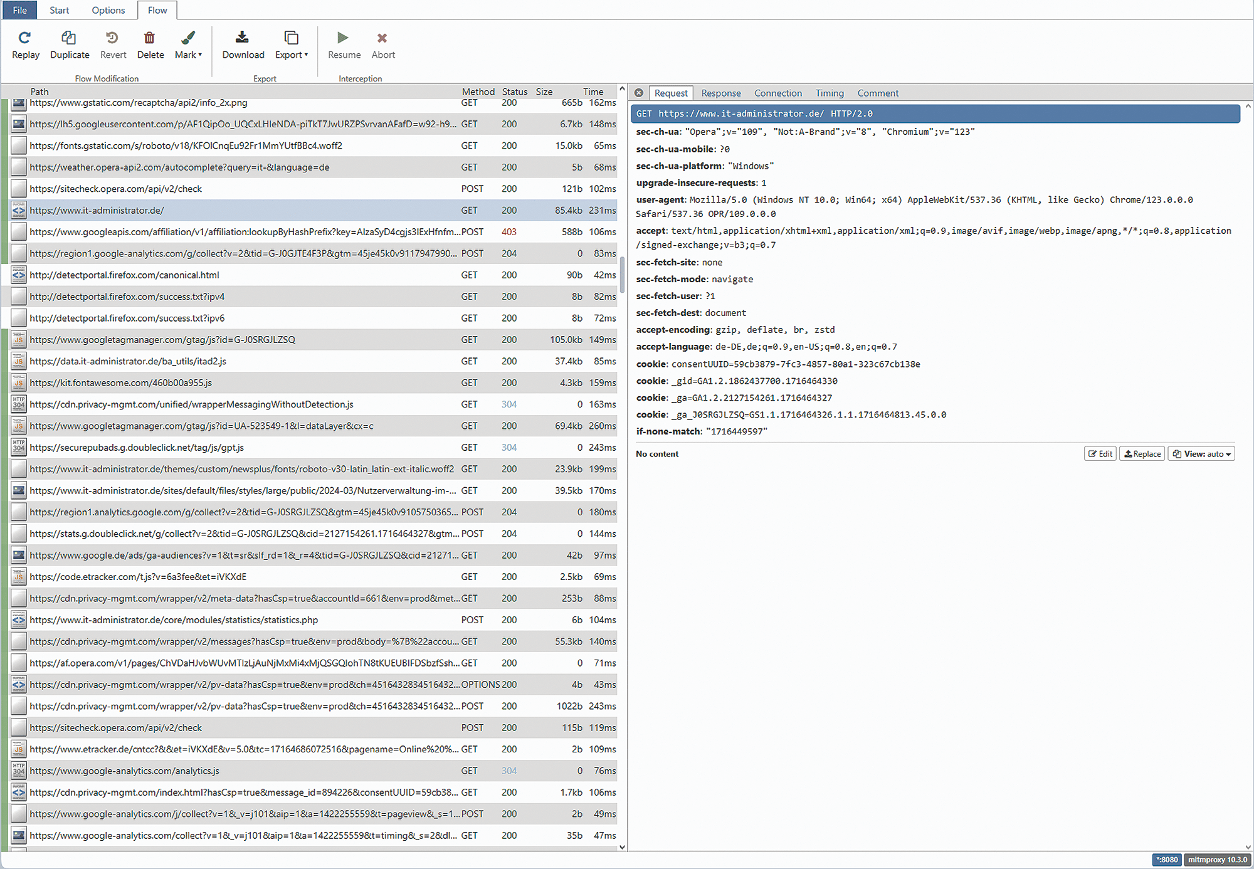Click image icon of ga-audiences flow
The height and width of the screenshot is (869, 1254).
pyautogui.click(x=19, y=555)
